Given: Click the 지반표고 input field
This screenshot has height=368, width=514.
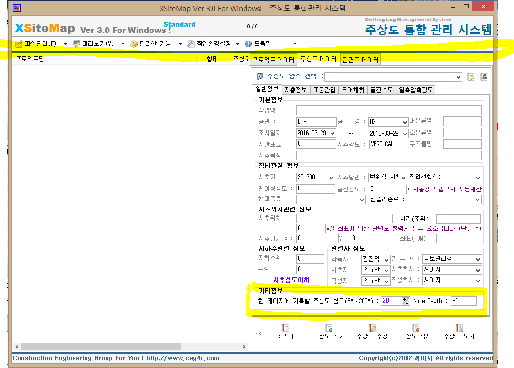Looking at the screenshot, I should [x=316, y=144].
